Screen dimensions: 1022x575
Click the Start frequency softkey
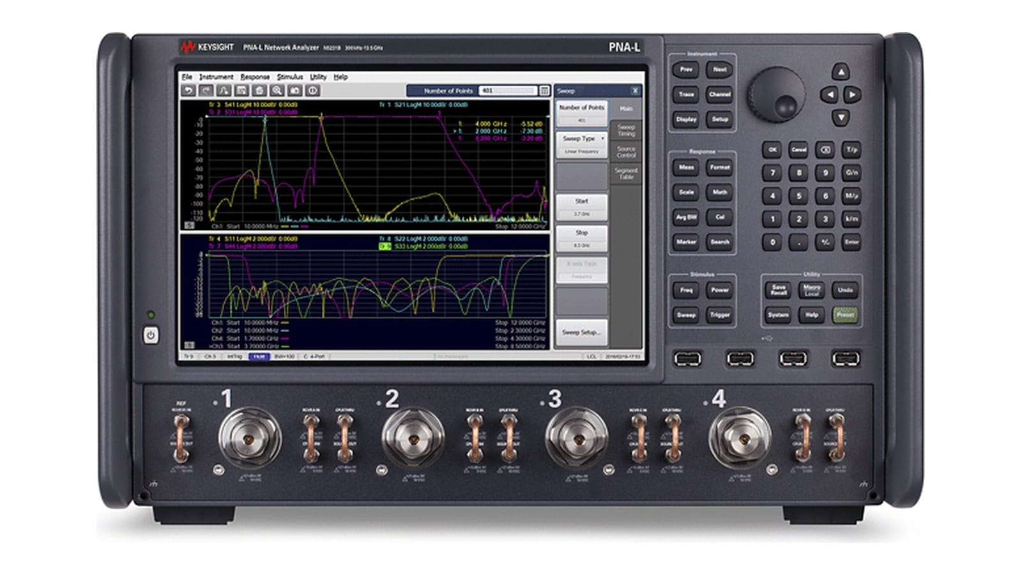click(581, 207)
